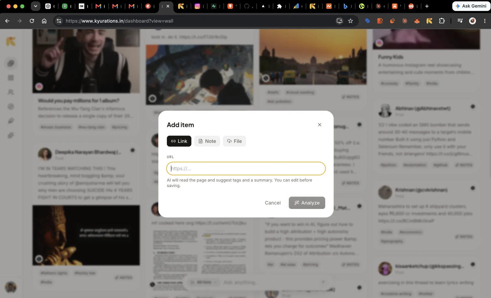Viewport: 491px width, 298px height.
Task: Close the active browser tab
Action: (x=168, y=6)
